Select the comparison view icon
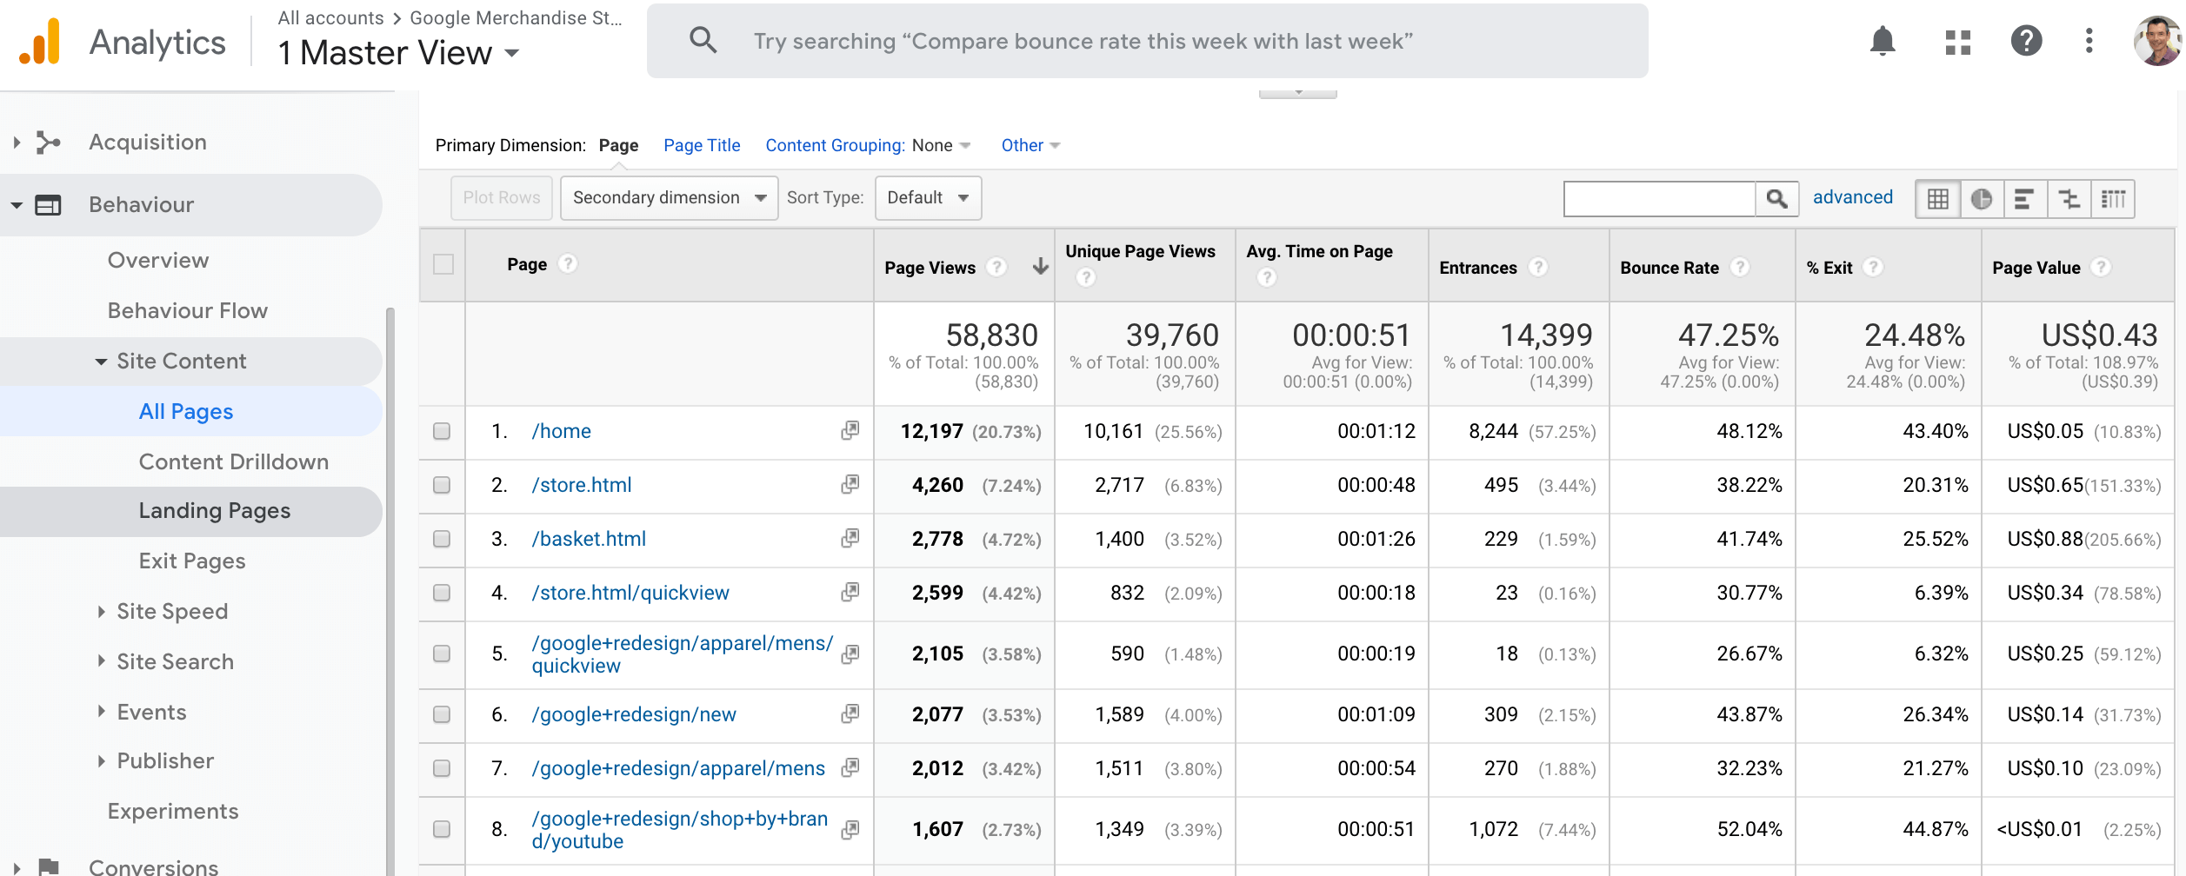This screenshot has width=2186, height=876. click(2069, 199)
